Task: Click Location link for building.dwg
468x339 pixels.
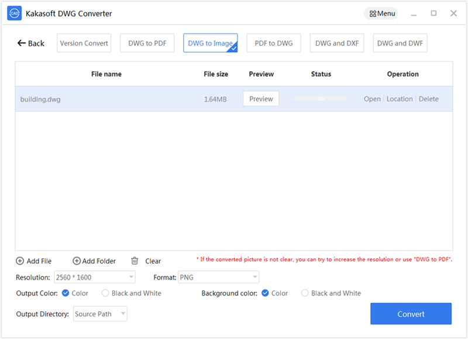Action: 400,99
